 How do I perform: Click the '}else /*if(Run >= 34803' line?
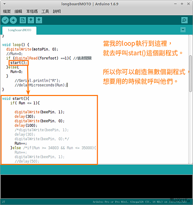coord(53,148)
